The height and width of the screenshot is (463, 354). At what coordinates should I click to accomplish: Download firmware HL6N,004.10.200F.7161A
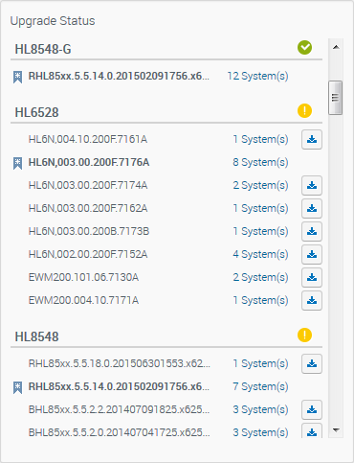click(x=312, y=139)
